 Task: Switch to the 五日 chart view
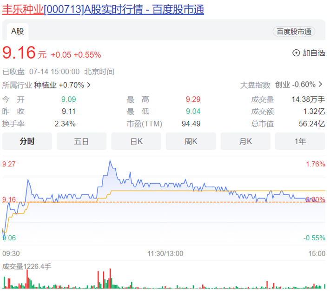point(81,141)
